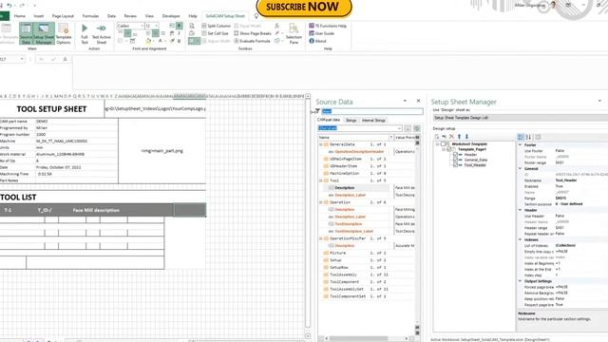Click Evaluate Formula in Toolbox
This screenshot has width=608, height=342.
252,41
